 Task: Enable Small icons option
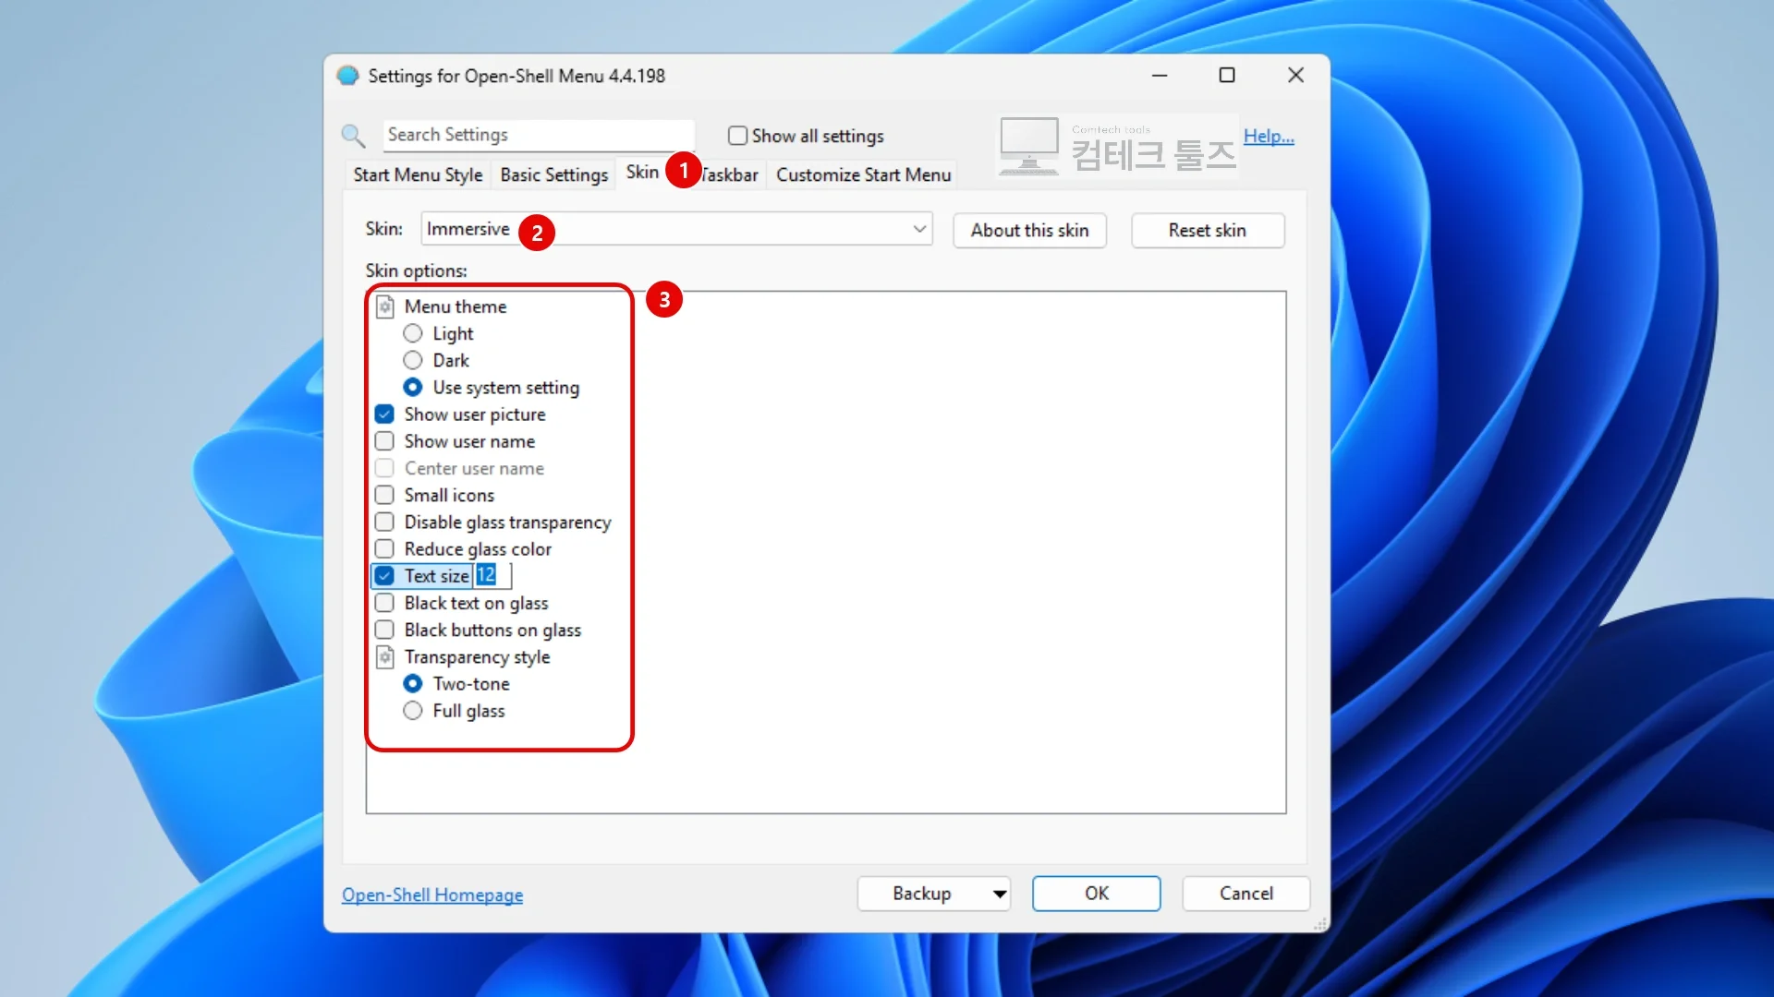point(384,495)
